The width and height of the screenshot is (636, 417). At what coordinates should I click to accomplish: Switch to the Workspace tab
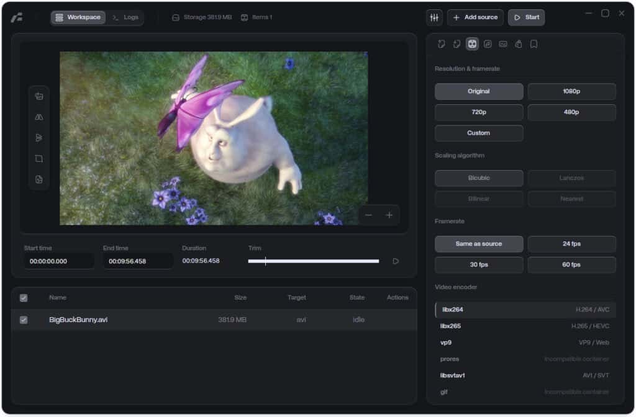point(78,17)
